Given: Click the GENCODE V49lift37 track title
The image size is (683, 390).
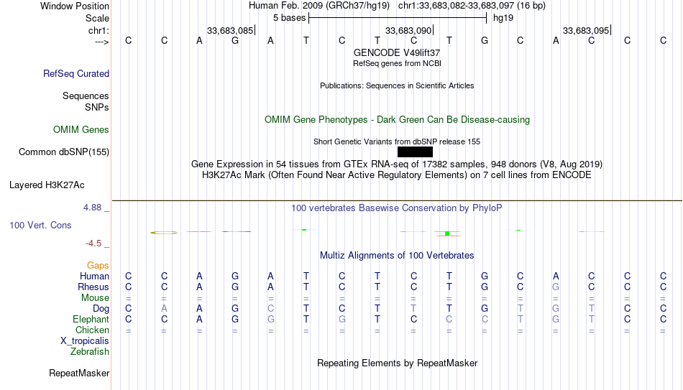Looking at the screenshot, I should pos(397,52).
